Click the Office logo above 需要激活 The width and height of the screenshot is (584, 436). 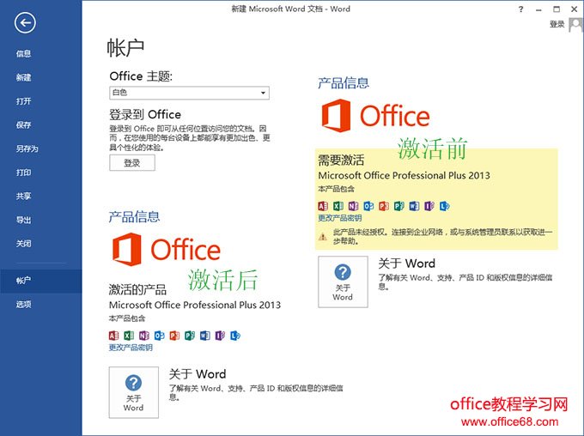click(x=375, y=115)
